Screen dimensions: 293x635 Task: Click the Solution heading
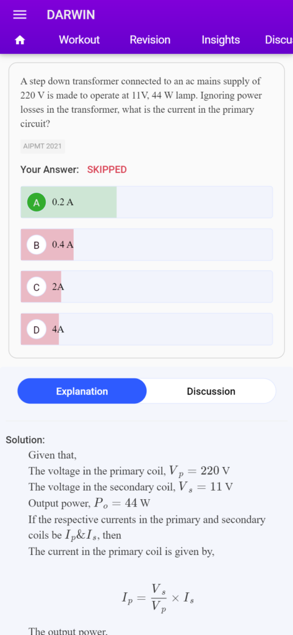[x=25, y=440]
